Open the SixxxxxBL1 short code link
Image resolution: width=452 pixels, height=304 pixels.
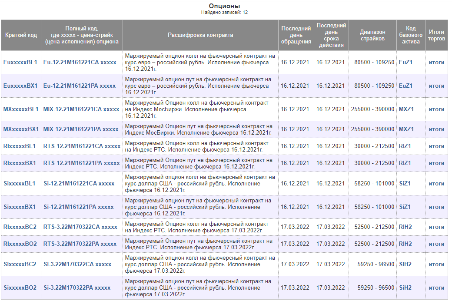[x=20, y=183]
